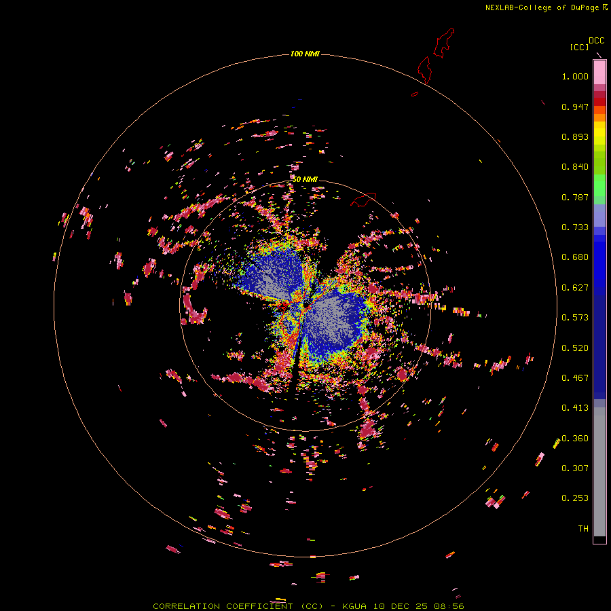Select the 0.733 legend value
This screenshot has height=611, width=611.
575,227
